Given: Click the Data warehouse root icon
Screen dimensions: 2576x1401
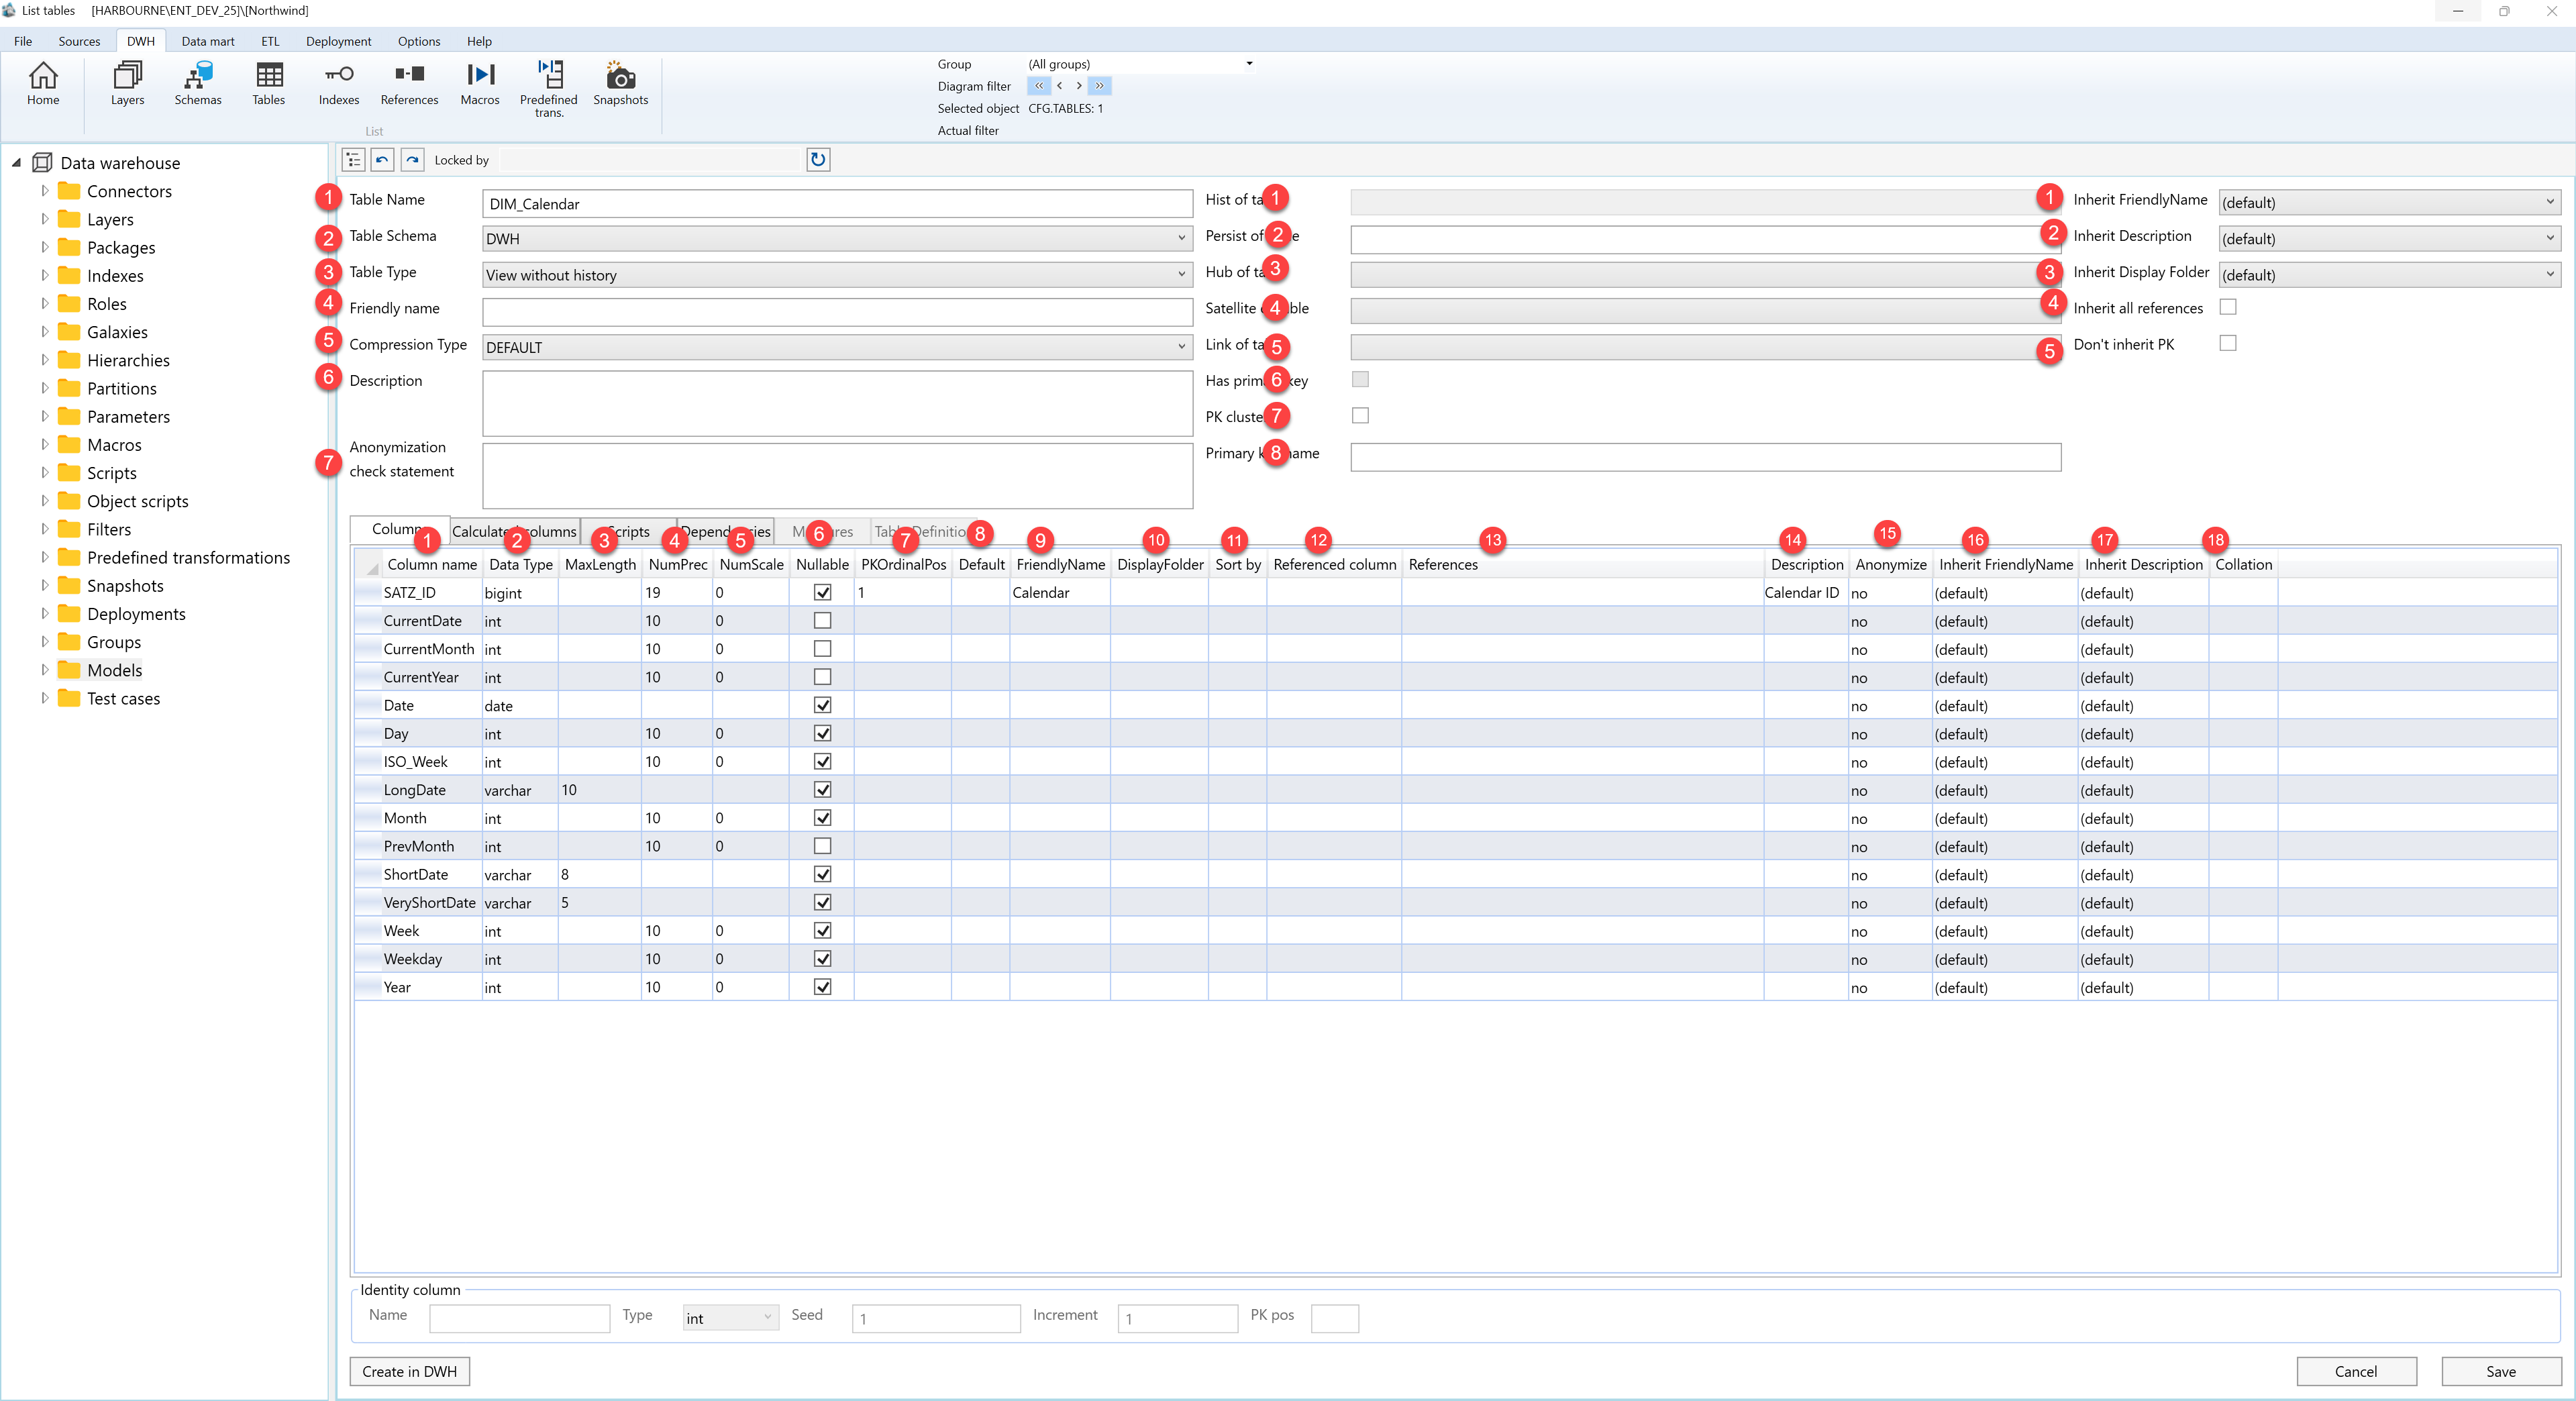Looking at the screenshot, I should tap(42, 163).
